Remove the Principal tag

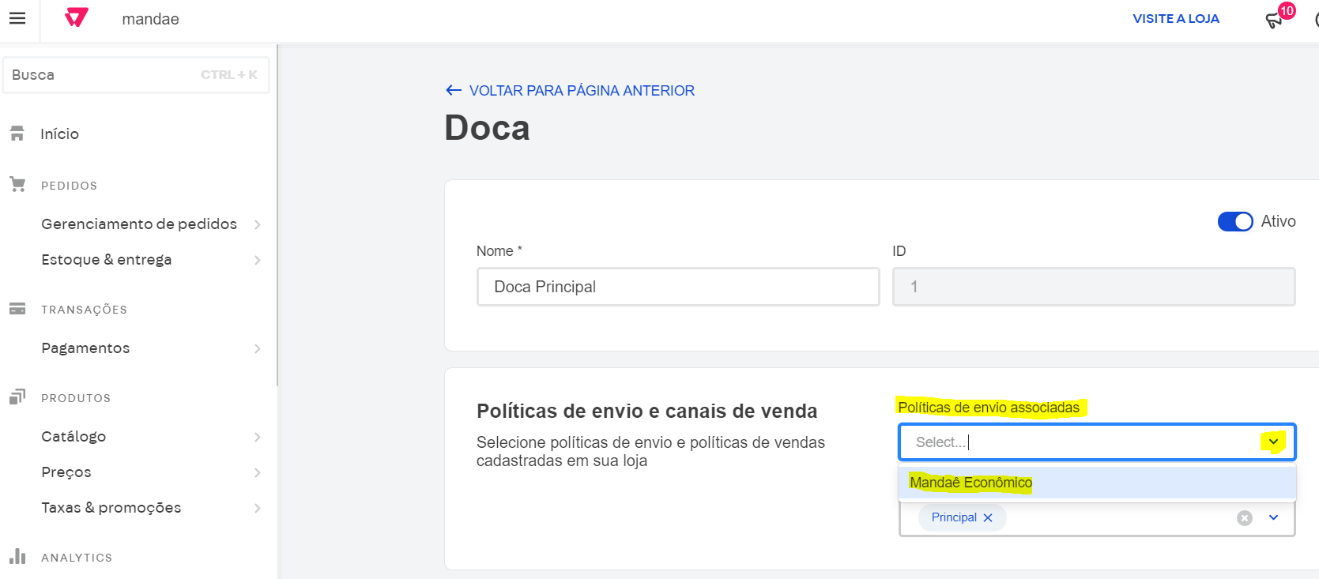coord(988,518)
